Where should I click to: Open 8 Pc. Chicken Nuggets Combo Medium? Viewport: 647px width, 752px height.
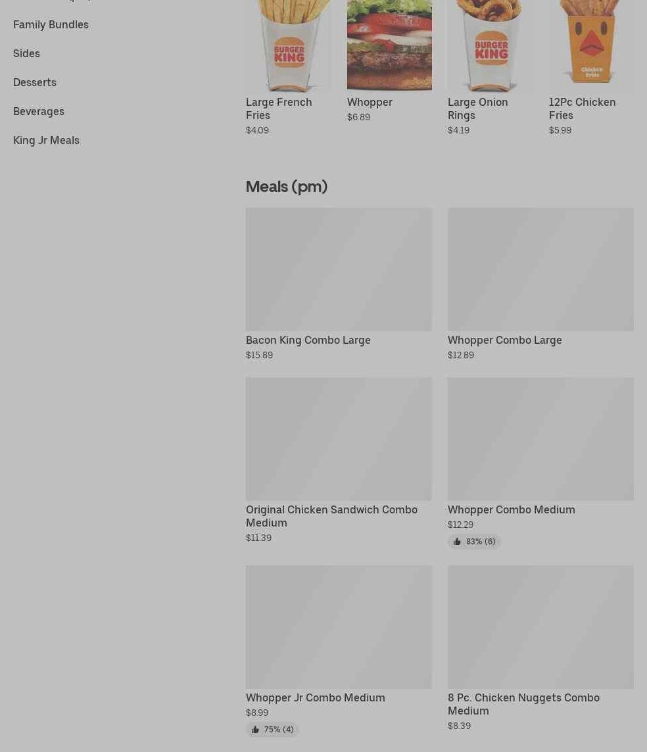[524, 704]
